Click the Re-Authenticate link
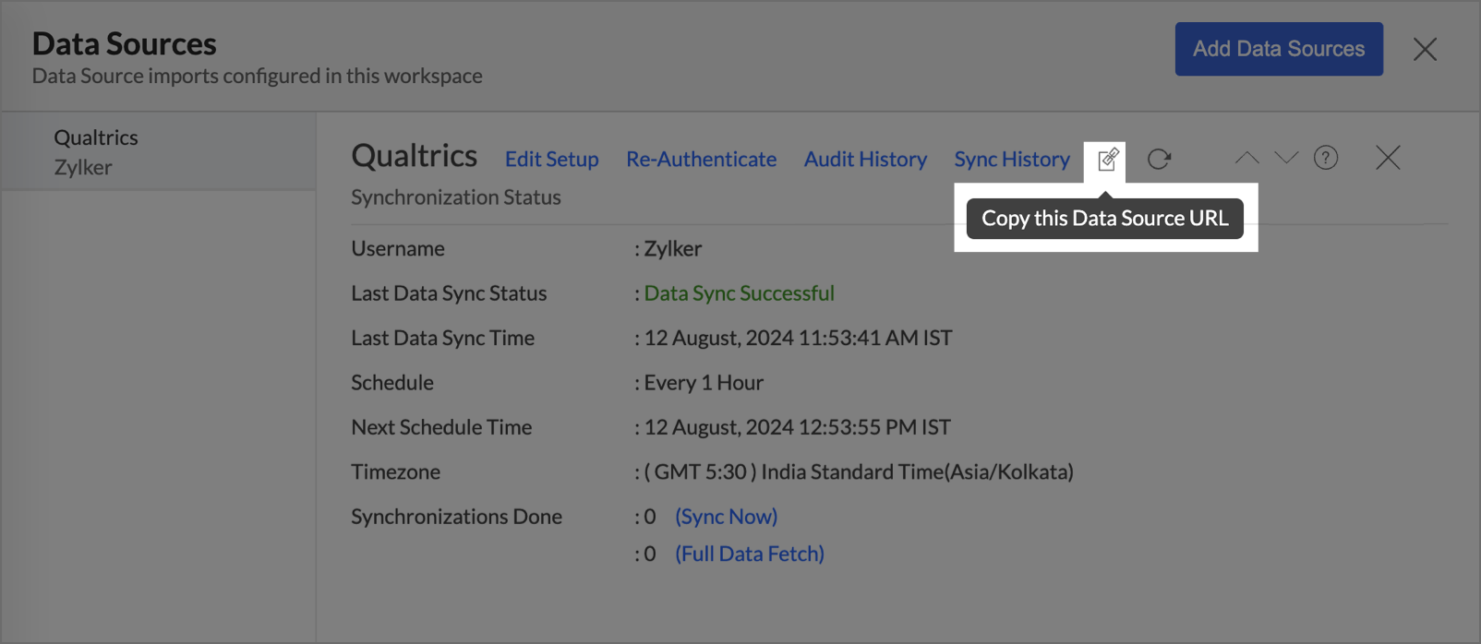The width and height of the screenshot is (1481, 644). click(x=702, y=159)
